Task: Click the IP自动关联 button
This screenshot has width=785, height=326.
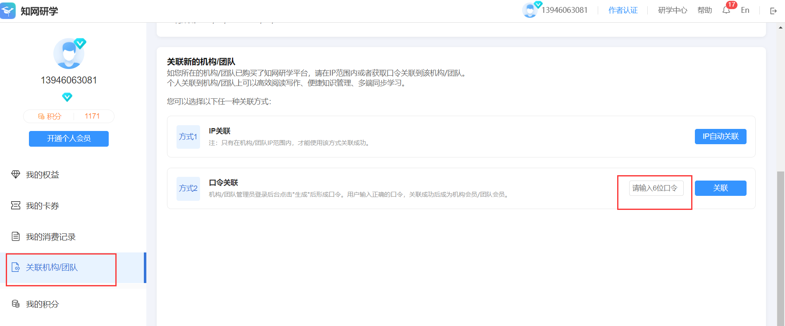Action: coord(721,136)
